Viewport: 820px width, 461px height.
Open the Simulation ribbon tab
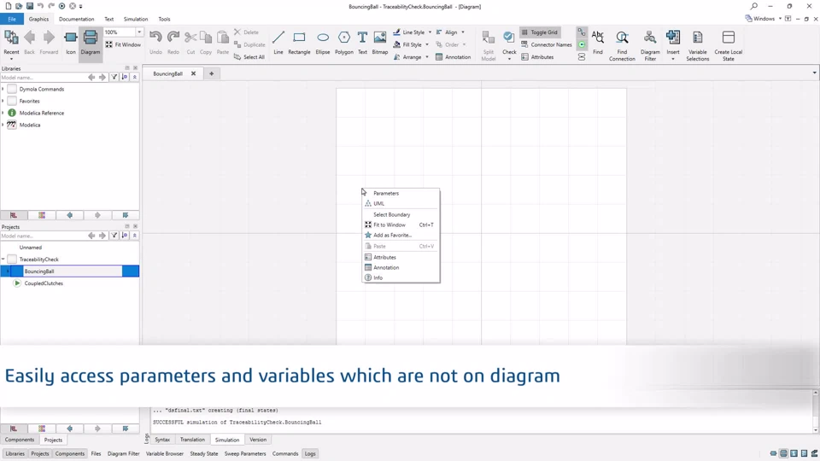[136, 19]
